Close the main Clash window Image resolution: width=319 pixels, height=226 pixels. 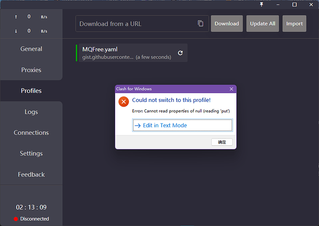point(311,5)
